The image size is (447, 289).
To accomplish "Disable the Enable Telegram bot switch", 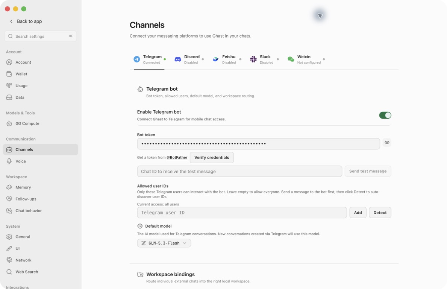I will click(x=385, y=115).
